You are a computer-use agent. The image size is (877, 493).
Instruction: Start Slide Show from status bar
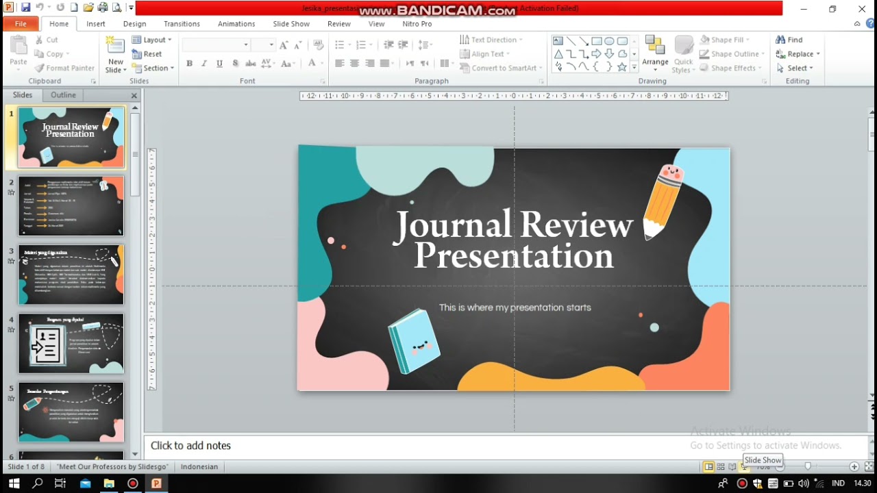pyautogui.click(x=744, y=467)
